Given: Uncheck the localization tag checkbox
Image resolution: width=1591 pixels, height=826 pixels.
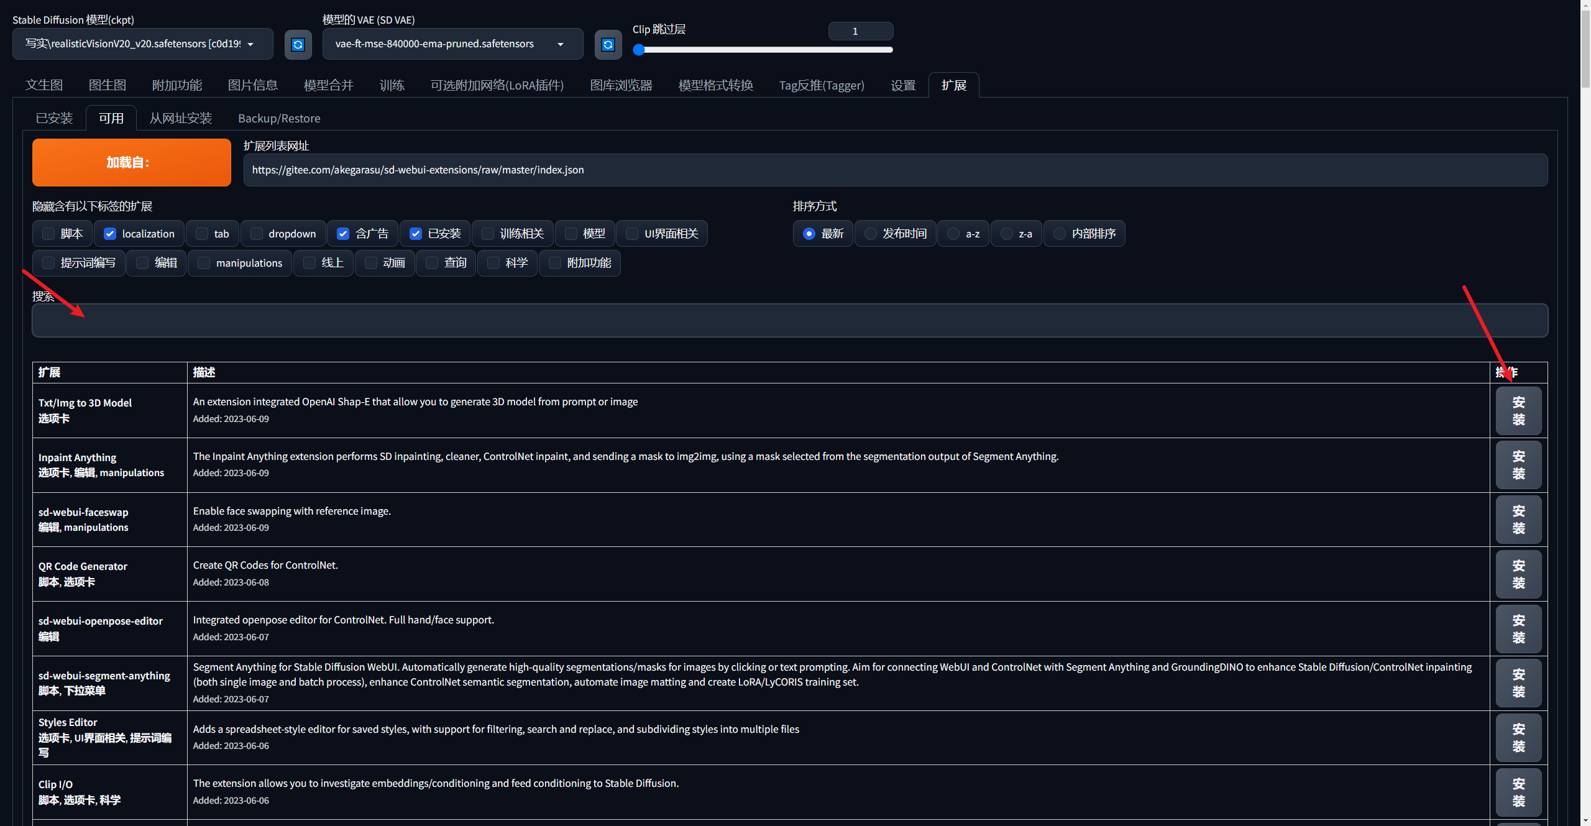Looking at the screenshot, I should [110, 234].
